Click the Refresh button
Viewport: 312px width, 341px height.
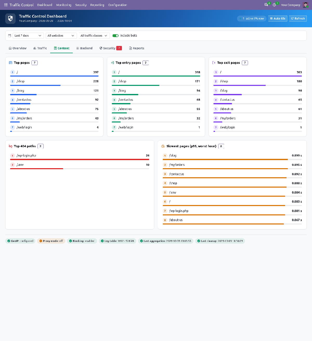pyautogui.click(x=298, y=18)
